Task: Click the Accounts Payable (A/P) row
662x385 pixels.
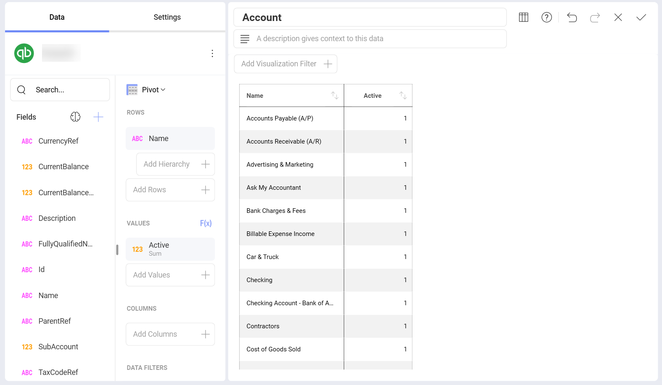Action: pyautogui.click(x=326, y=118)
